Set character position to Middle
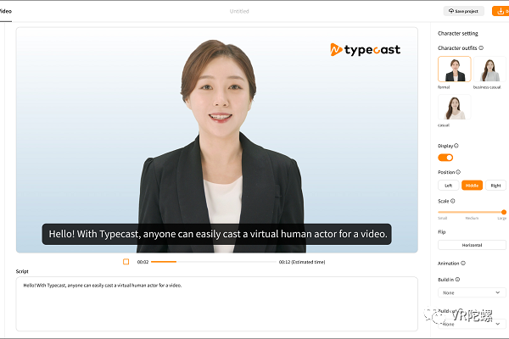 tap(472, 186)
